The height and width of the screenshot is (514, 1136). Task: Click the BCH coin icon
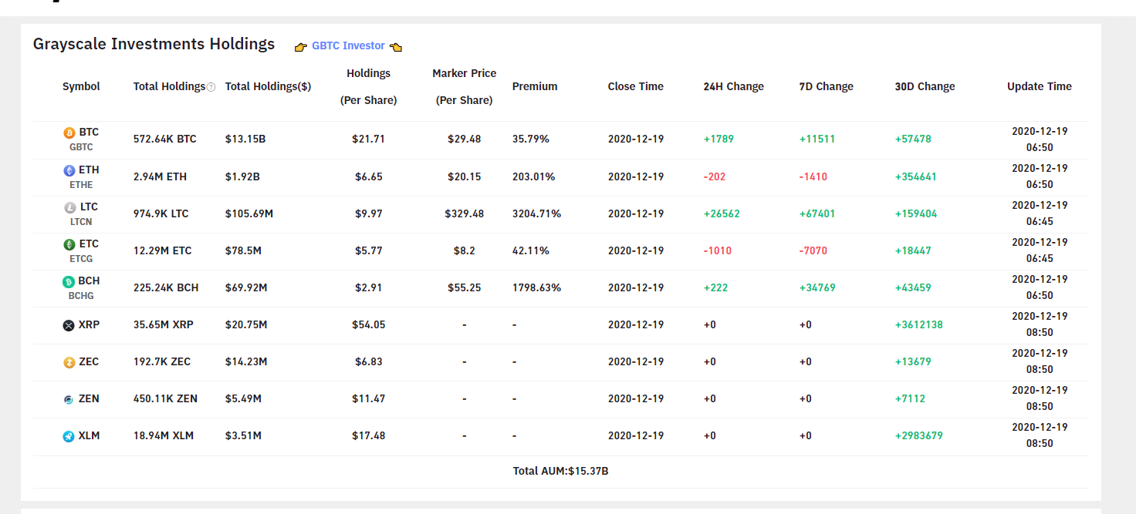coord(69,281)
